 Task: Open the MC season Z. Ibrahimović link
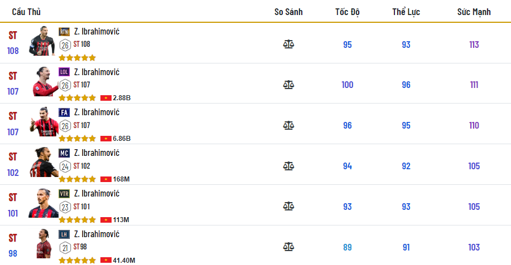pyautogui.click(x=97, y=153)
